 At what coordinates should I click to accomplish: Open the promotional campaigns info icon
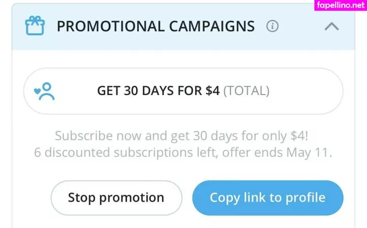[272, 26]
